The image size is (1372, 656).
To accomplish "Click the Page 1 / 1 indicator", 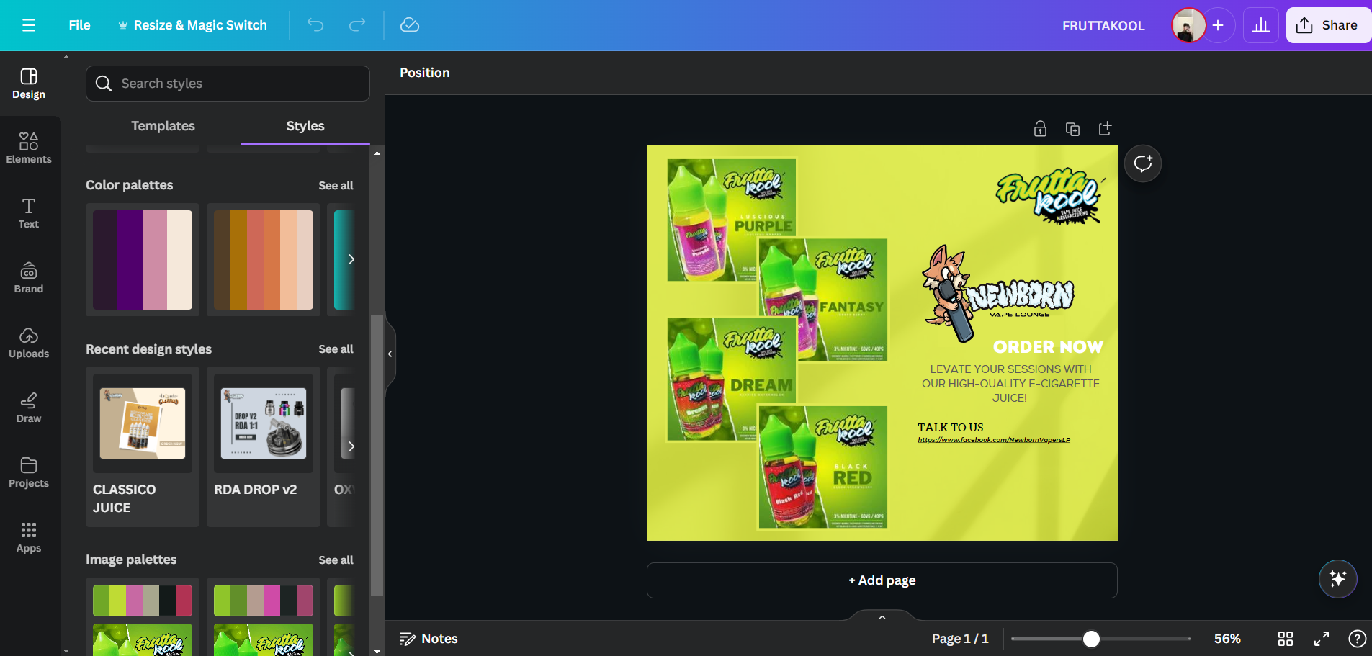I will (960, 639).
